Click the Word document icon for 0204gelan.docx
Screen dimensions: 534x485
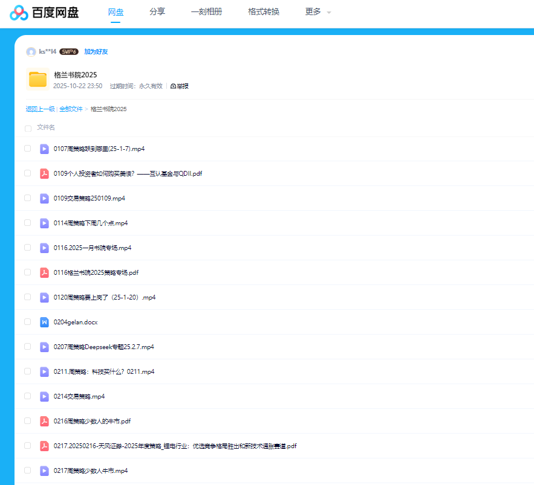click(44, 322)
